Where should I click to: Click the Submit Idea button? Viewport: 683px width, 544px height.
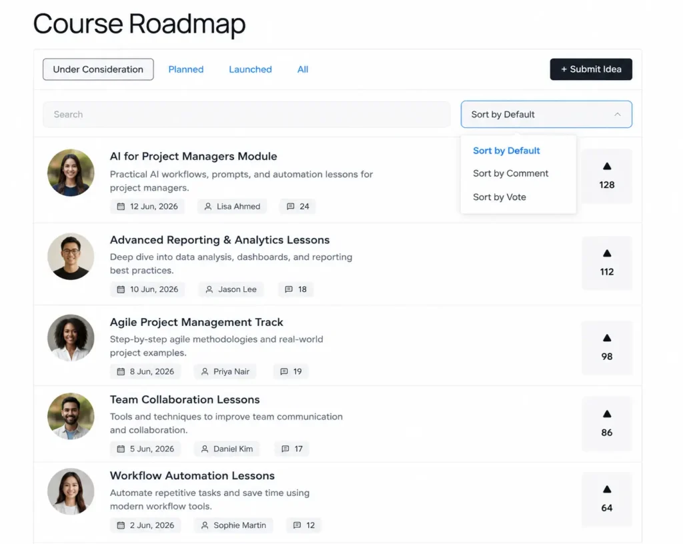[x=591, y=69]
